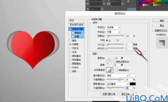The width and height of the screenshot is (168, 102).
Task: Click the shadow opacity value field
Action: 129,88
